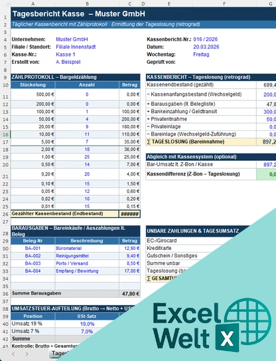Click the green Kassendifferenz result cell
The image size is (276, 361).
tap(266, 174)
